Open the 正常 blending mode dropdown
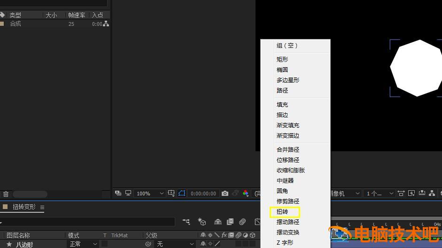This screenshot has width=442, height=248. [84, 244]
